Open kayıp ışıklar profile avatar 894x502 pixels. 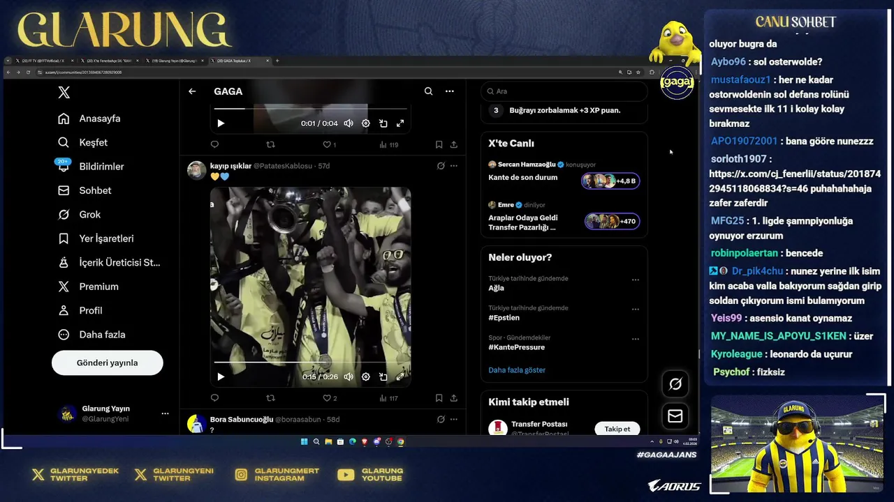tap(197, 170)
